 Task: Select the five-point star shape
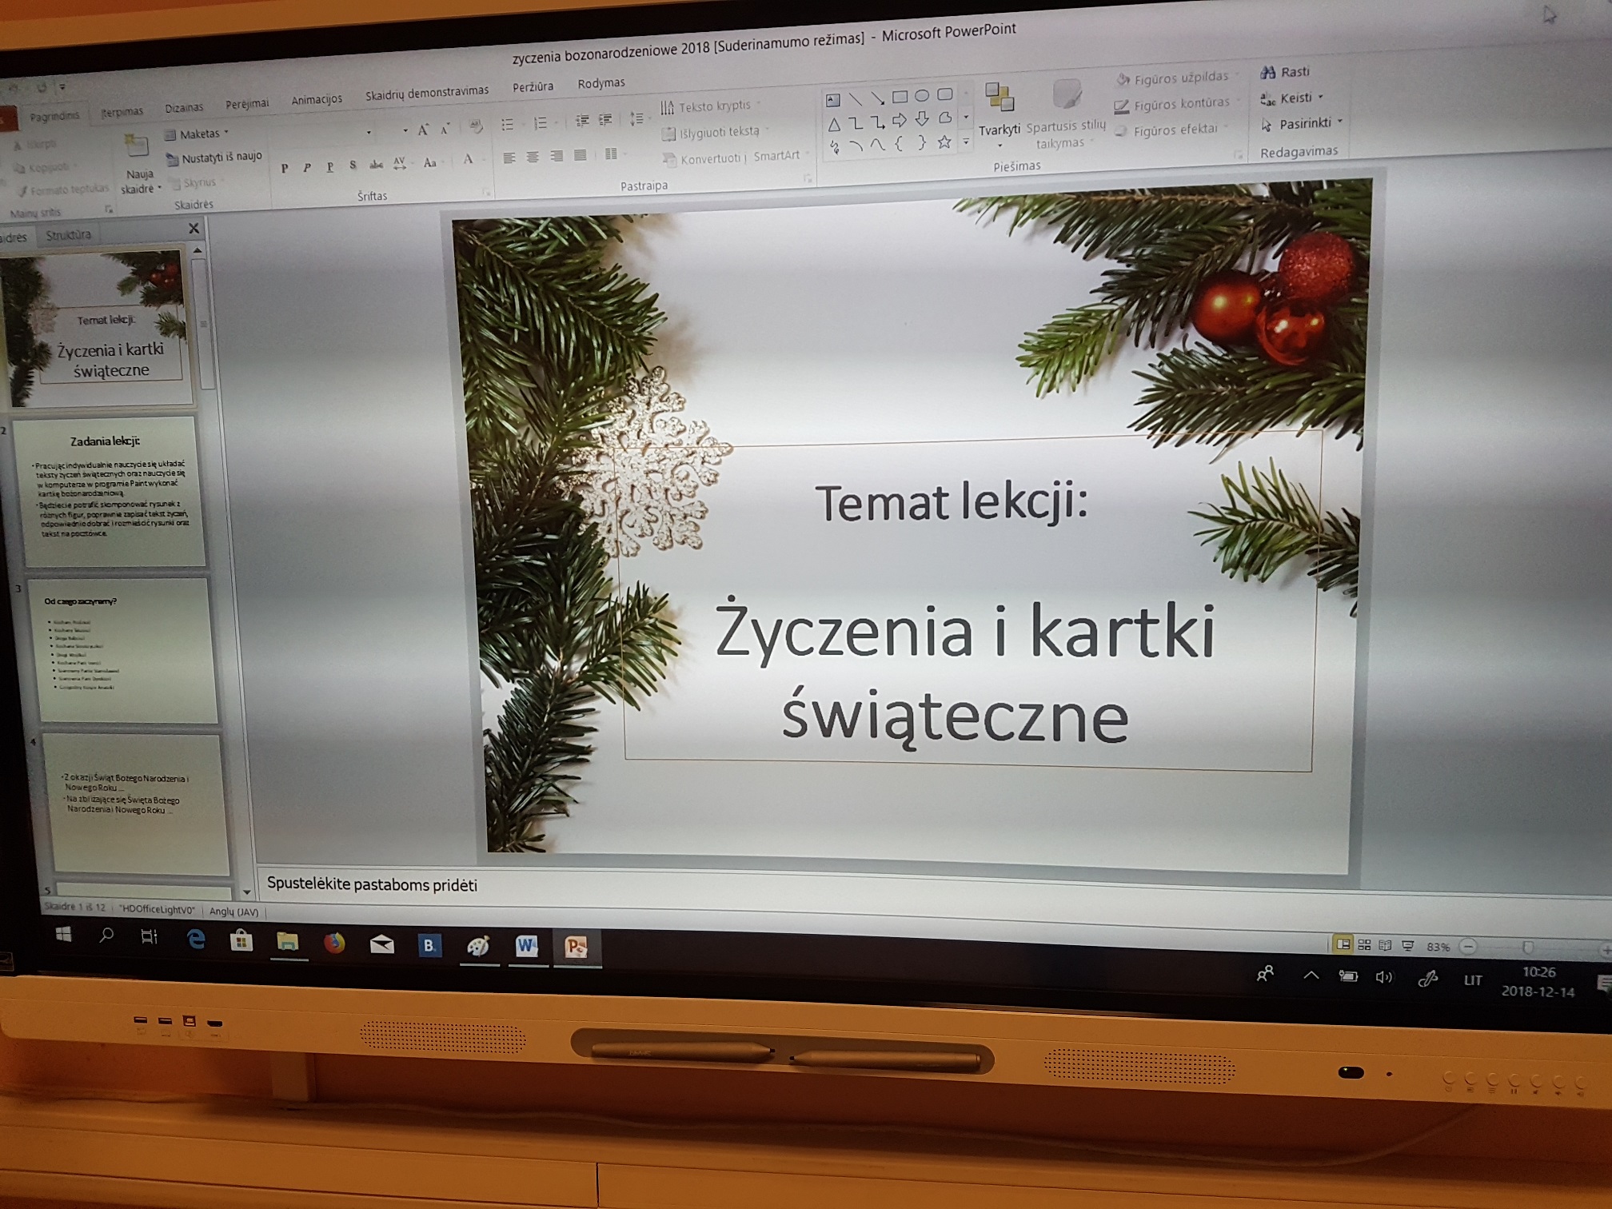tap(944, 142)
